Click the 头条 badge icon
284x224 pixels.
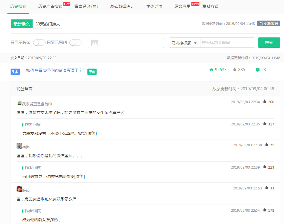click(15, 72)
